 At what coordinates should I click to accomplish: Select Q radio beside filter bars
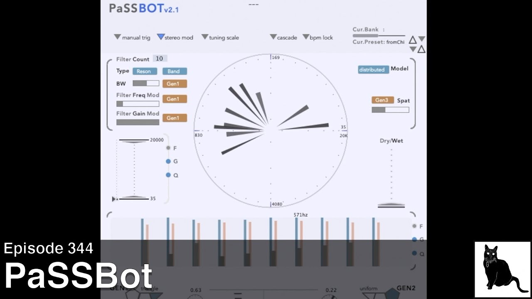pyautogui.click(x=414, y=253)
